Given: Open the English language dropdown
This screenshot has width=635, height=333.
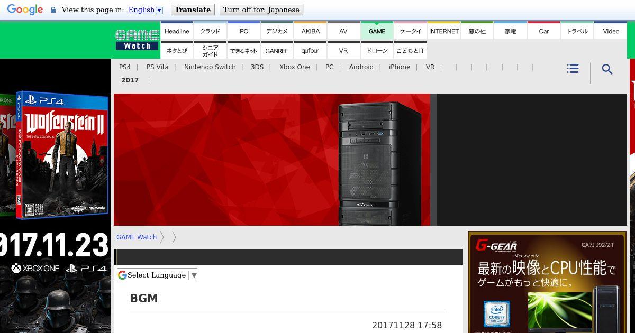Looking at the screenshot, I should (x=146, y=10).
